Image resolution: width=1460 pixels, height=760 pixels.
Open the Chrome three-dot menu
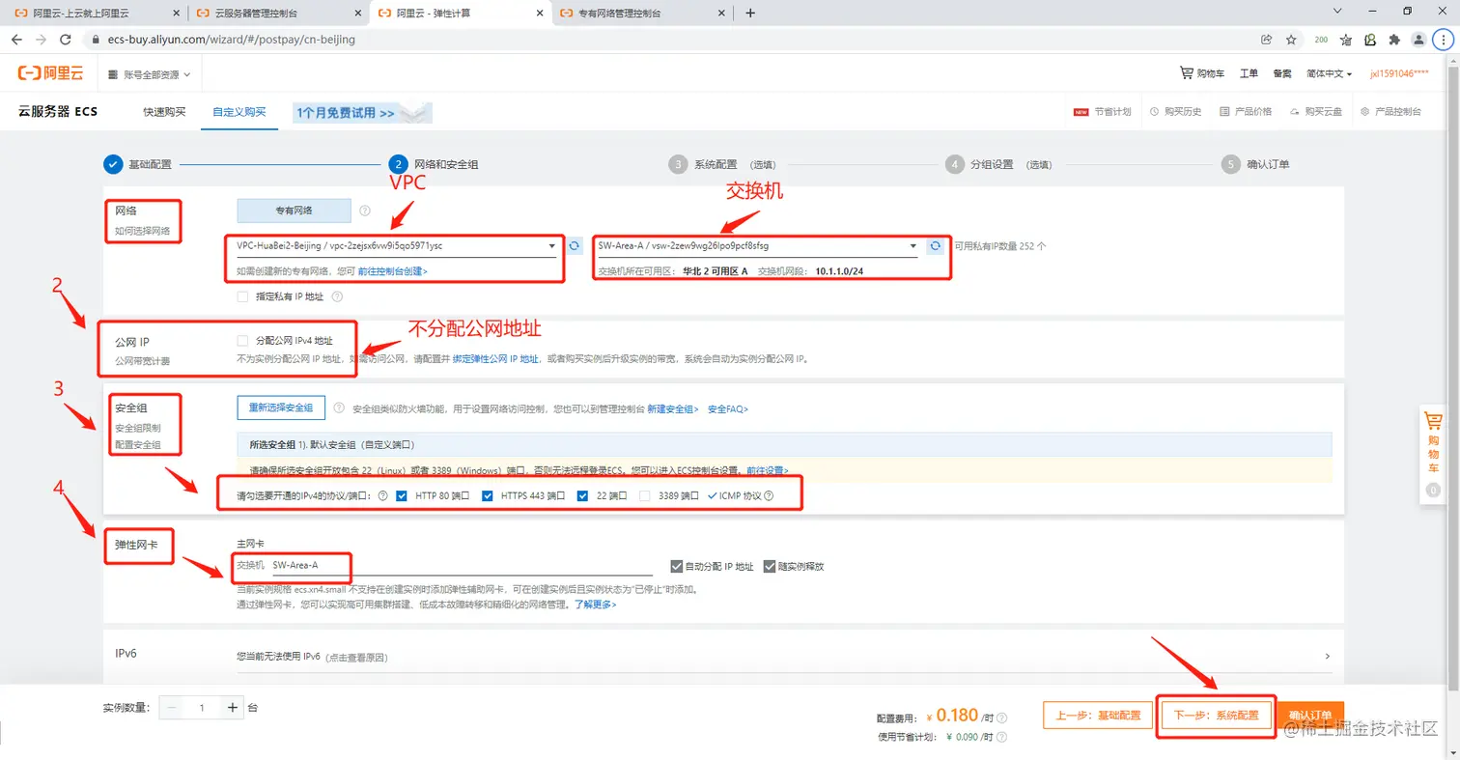tap(1441, 40)
